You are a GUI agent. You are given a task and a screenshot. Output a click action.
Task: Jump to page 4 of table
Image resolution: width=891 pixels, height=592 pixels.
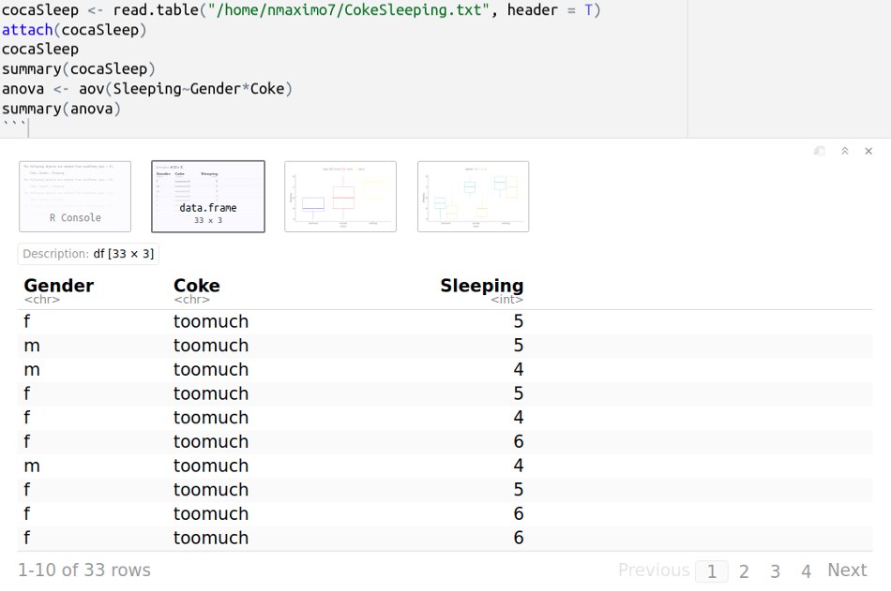click(806, 571)
